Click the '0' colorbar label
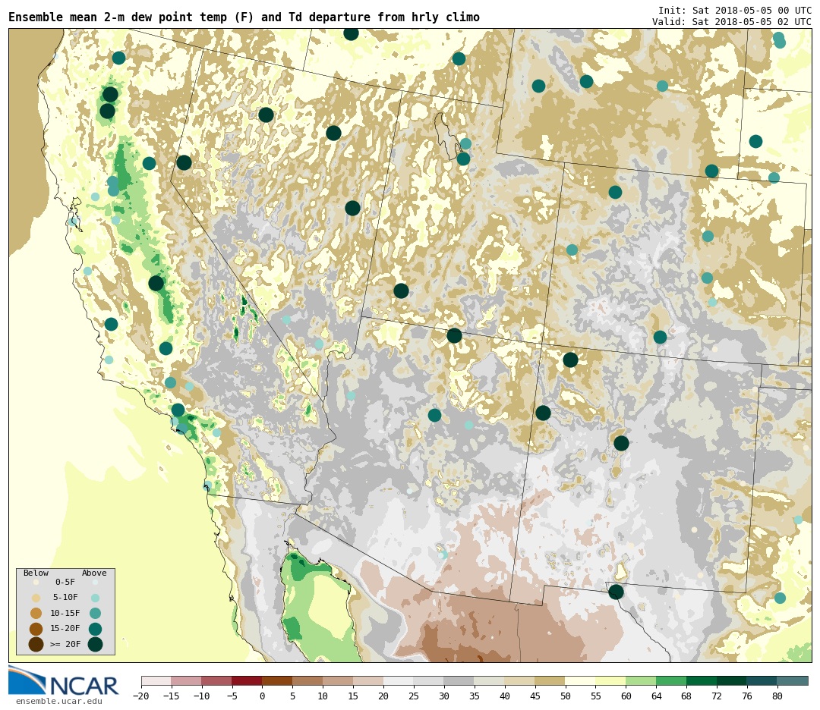The height and width of the screenshot is (710, 820). tap(263, 696)
